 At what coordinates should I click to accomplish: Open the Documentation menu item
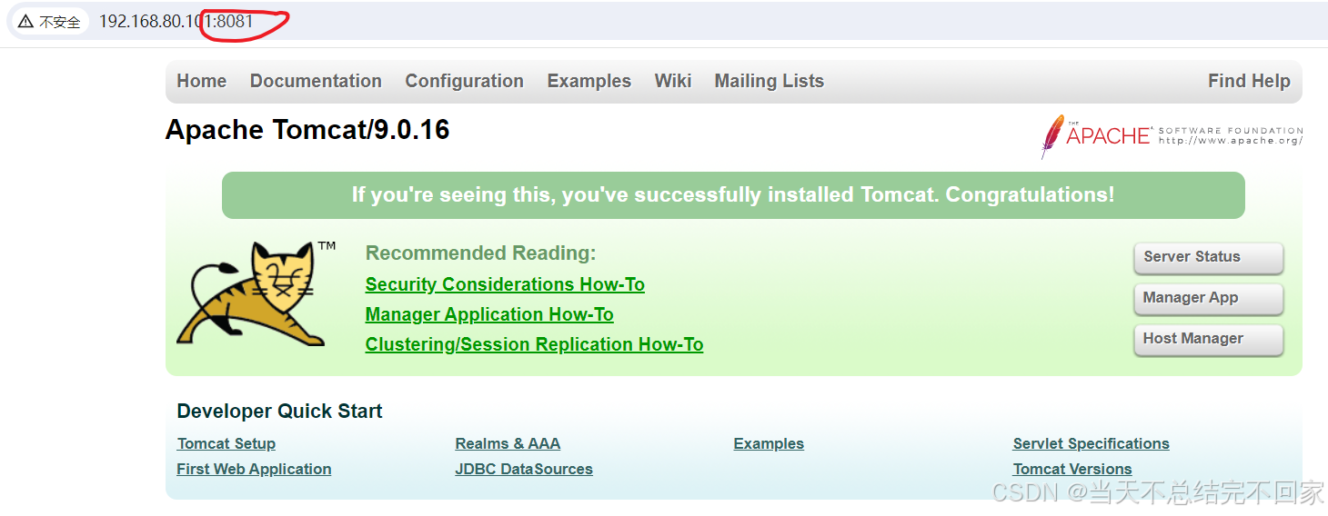pos(316,81)
